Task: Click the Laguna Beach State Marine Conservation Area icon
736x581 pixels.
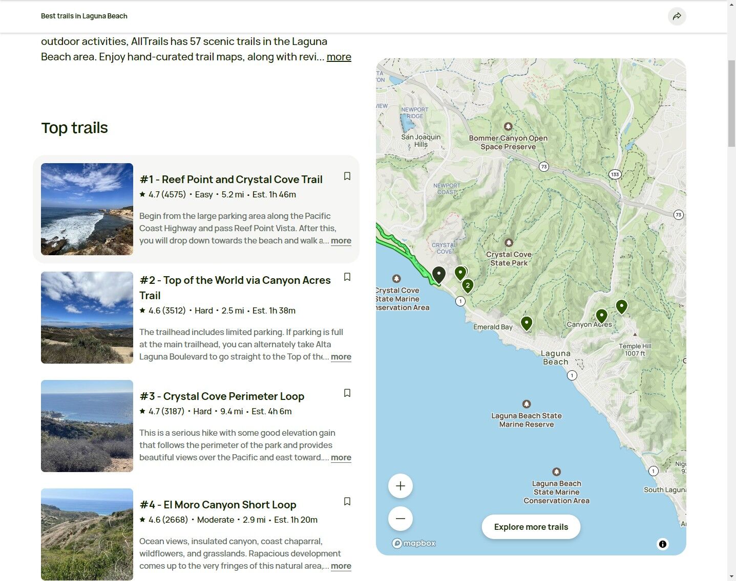Action: [557, 472]
